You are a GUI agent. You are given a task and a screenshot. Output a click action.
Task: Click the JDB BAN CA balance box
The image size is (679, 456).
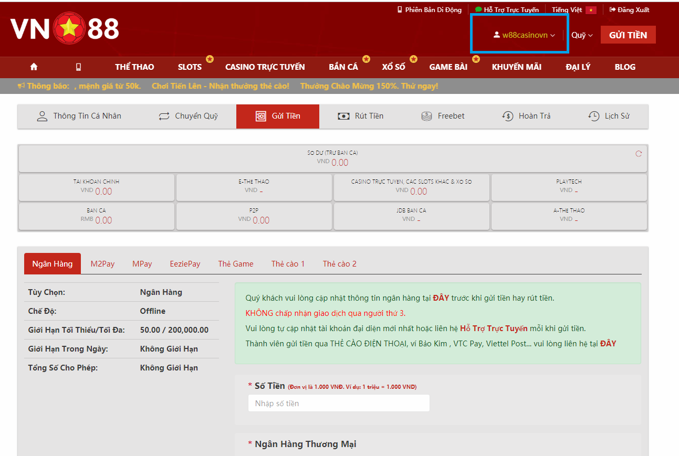[411, 216]
